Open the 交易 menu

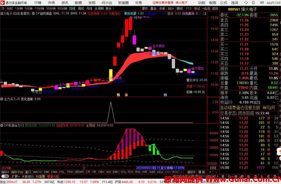138,3
